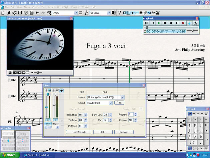This screenshot has height=158, width=210.
Task: Choose the whole note on the Keypad
Action: coord(200,131)
